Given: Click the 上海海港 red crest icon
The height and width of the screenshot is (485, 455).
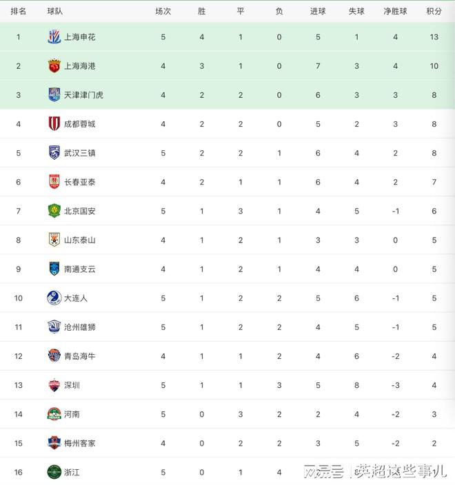Looking at the screenshot, I should pyautogui.click(x=54, y=66).
